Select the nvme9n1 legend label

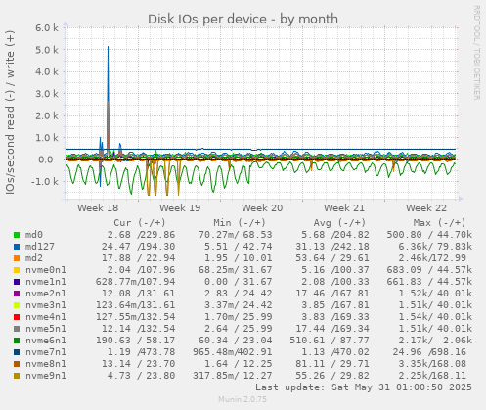click(46, 376)
